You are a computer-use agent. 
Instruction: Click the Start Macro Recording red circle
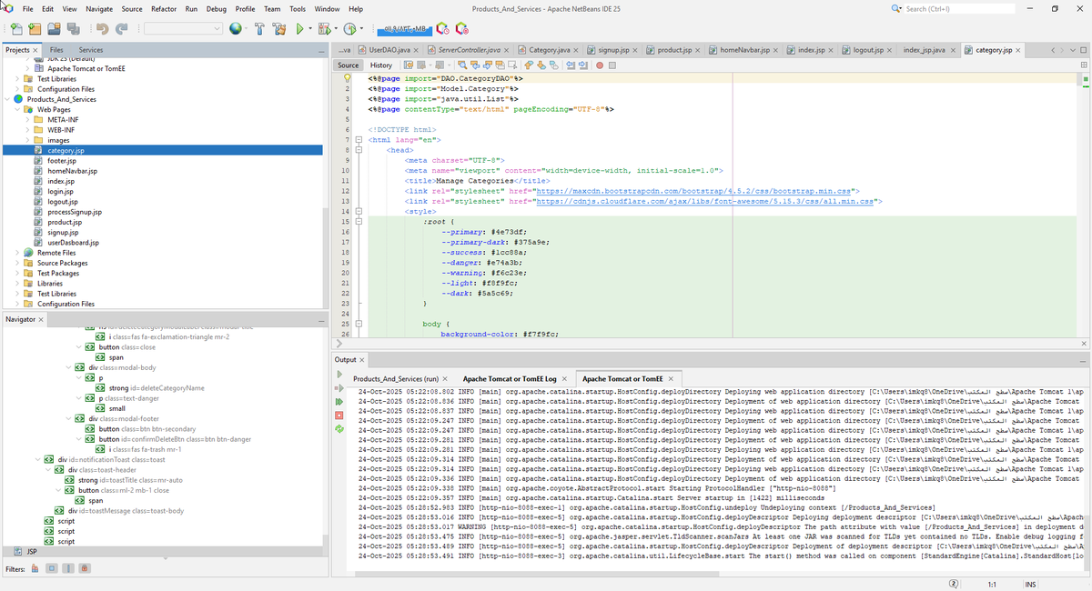[600, 65]
